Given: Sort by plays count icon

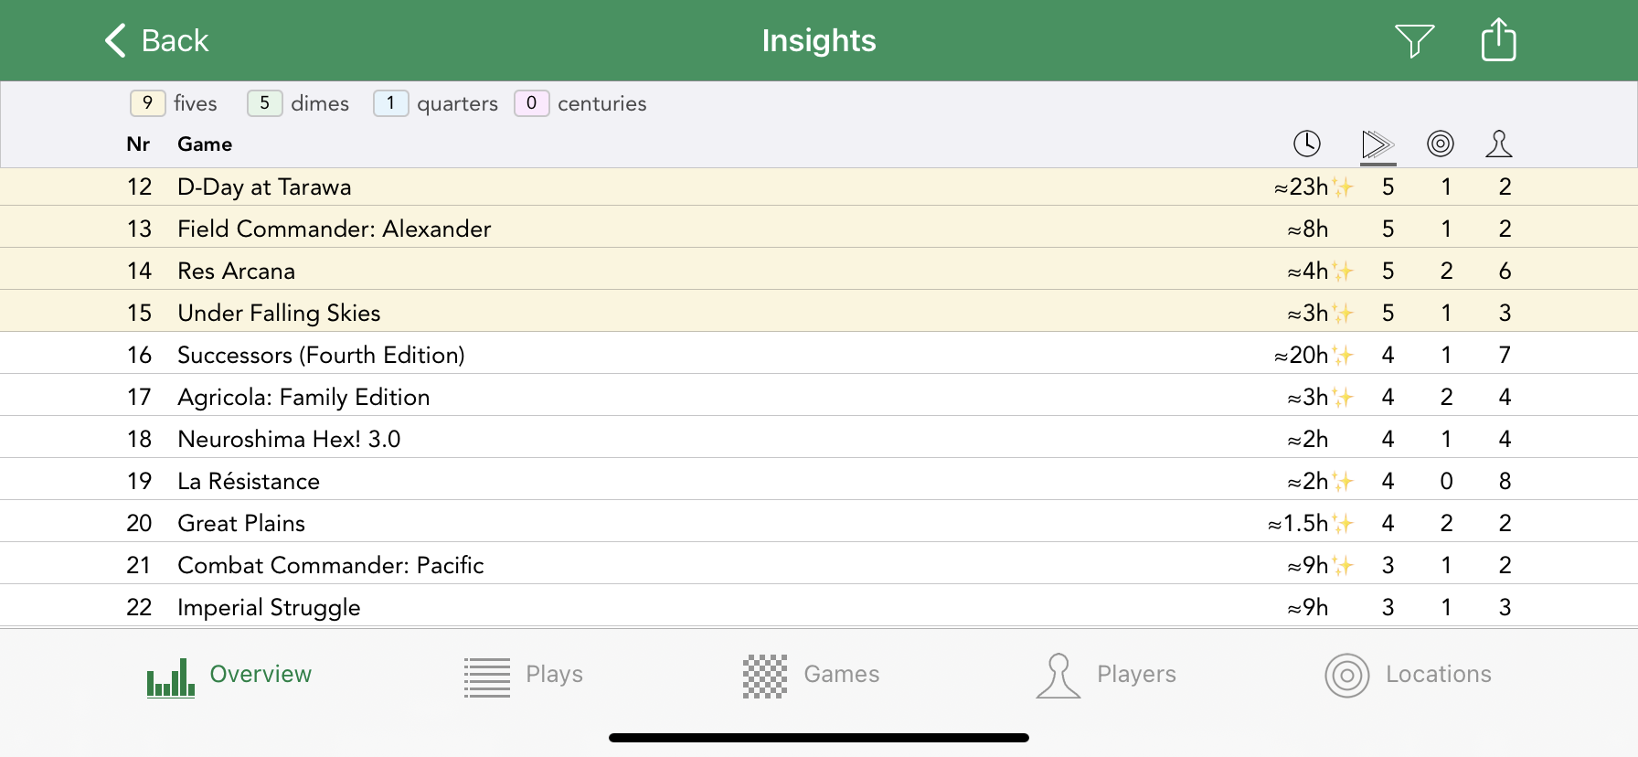Looking at the screenshot, I should pos(1377,144).
